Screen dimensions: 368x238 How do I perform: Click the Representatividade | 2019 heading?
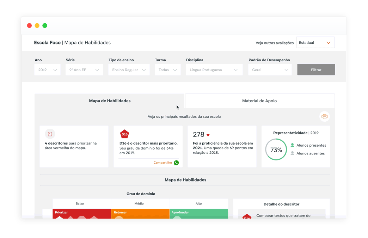tap(296, 133)
